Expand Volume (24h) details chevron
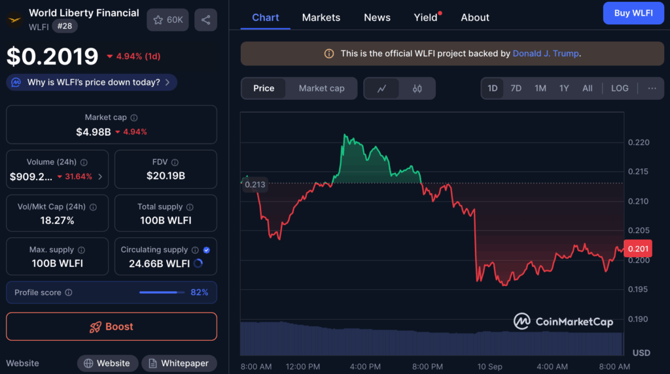 click(100, 176)
